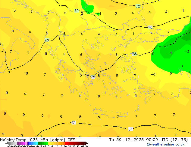Click the forecast date 'Tu 30-12-2025 00:00 UTC (12+36)'
Viewport: 191px width, 147px height.
point(149,139)
